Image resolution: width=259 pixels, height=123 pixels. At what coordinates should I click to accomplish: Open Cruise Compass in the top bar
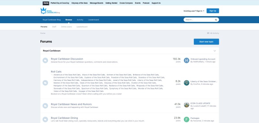tap(126, 3)
